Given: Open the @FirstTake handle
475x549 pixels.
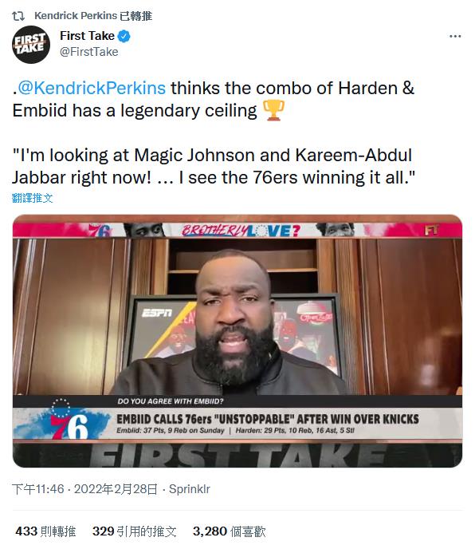Looking at the screenshot, I should (88, 52).
